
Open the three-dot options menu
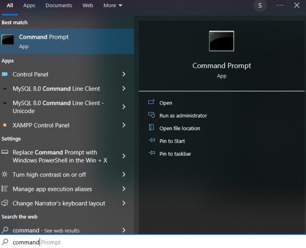pos(280,5)
